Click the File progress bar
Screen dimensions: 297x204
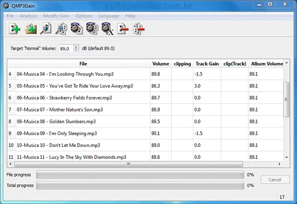click(x=140, y=175)
